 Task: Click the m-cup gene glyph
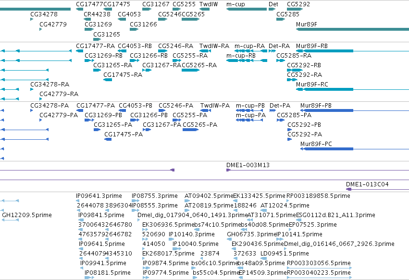coord(247,9)
